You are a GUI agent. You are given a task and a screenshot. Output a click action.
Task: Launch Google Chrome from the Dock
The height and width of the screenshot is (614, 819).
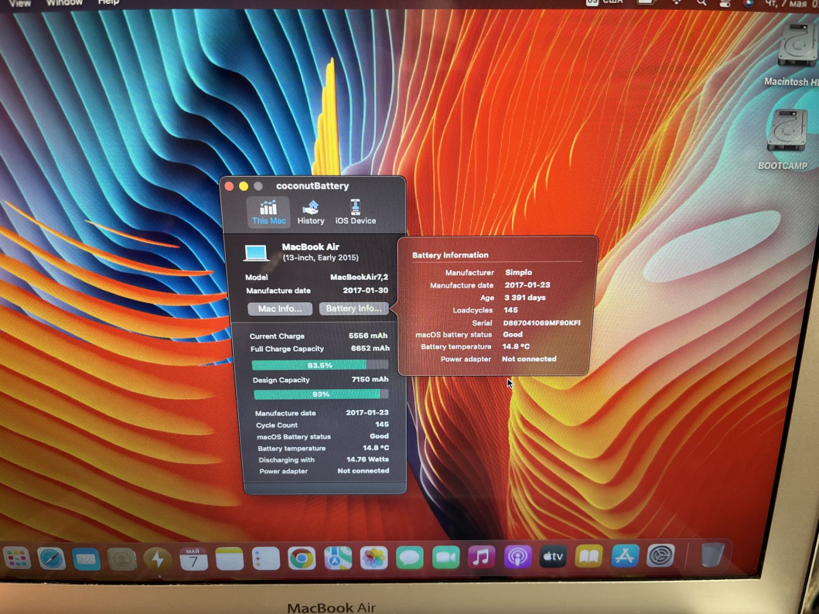[x=301, y=558]
